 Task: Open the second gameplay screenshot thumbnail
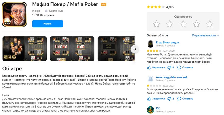[72, 49]
